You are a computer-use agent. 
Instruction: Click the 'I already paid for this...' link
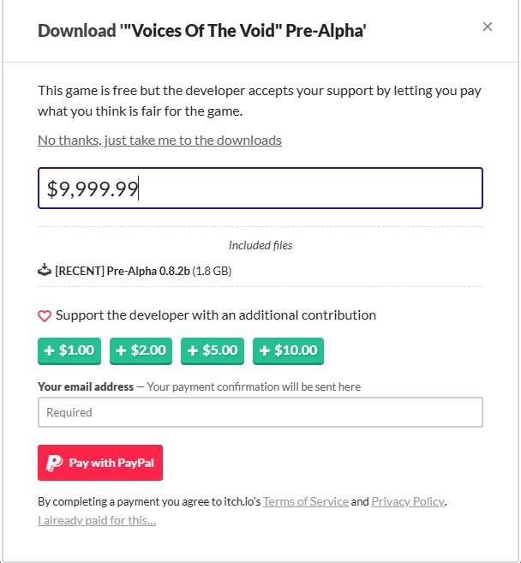97,520
